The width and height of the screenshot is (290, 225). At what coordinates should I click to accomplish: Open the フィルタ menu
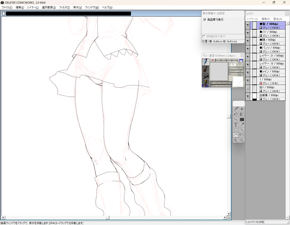point(65,7)
